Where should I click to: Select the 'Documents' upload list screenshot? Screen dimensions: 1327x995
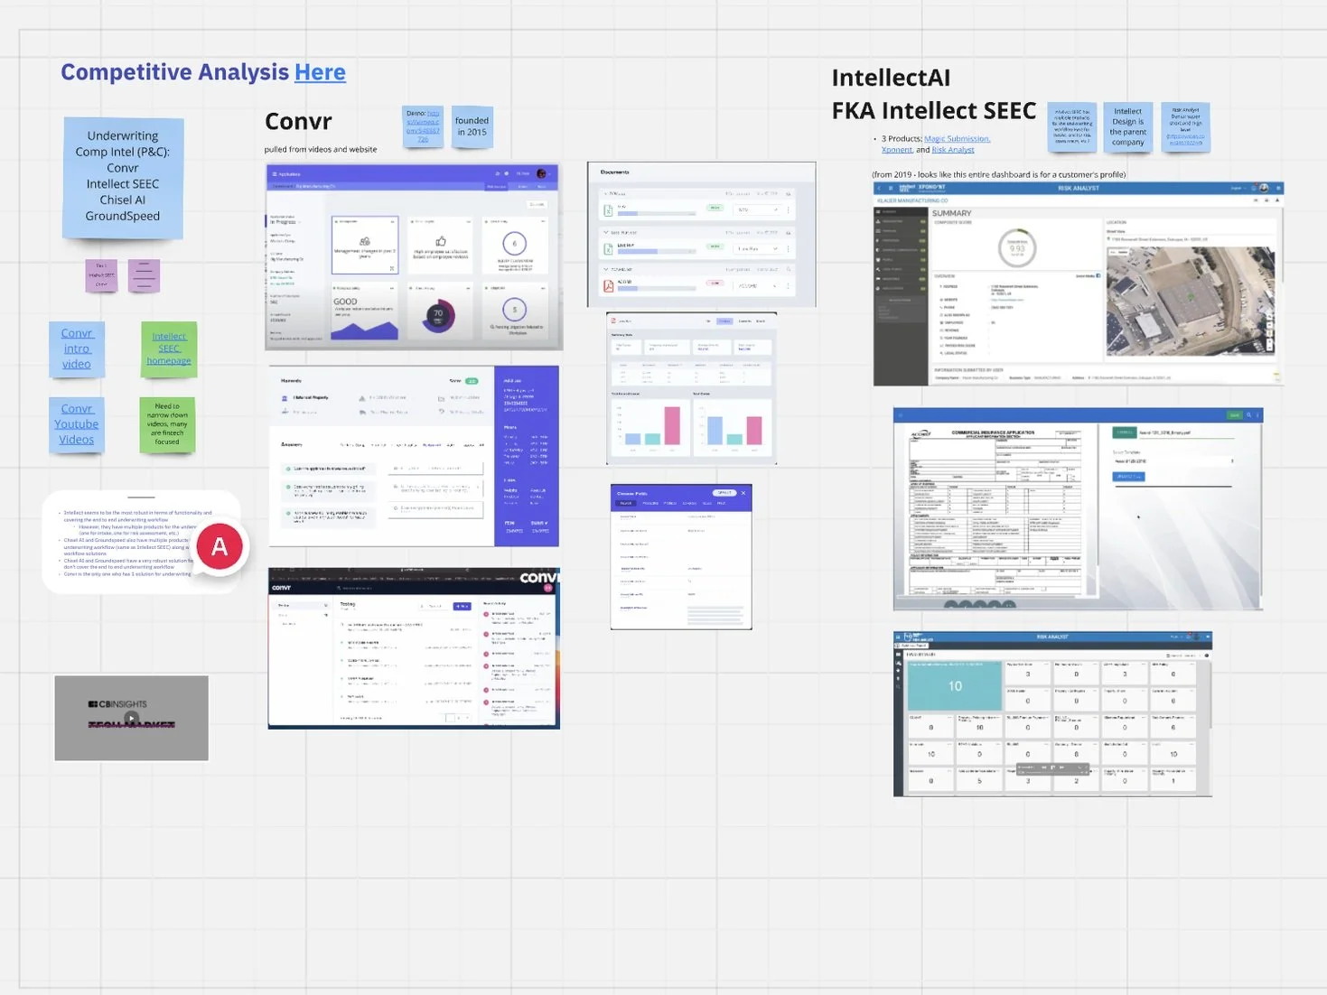point(701,235)
